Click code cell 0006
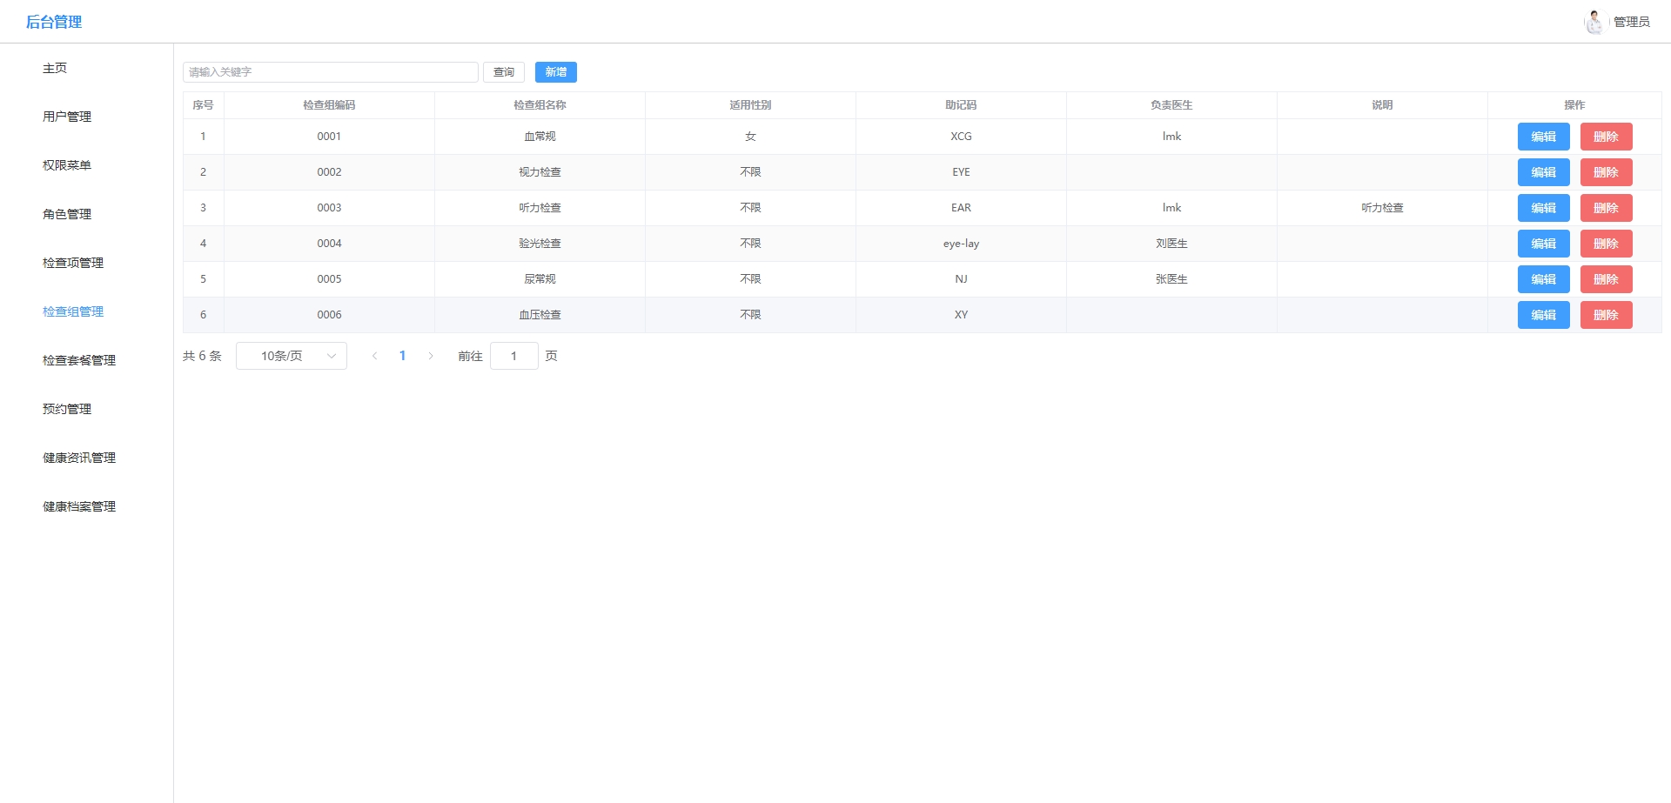Viewport: 1671px width, 803px height. pyautogui.click(x=329, y=315)
